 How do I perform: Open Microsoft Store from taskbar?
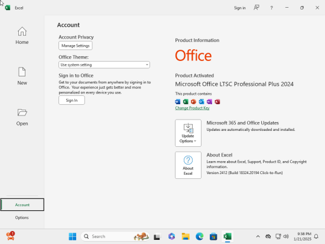point(213,236)
